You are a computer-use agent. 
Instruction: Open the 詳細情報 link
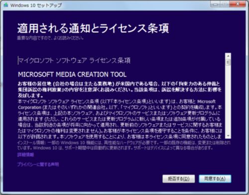(x=25, y=155)
